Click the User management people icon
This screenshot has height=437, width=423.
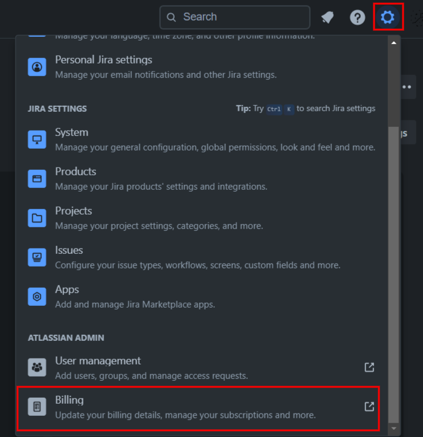37,367
